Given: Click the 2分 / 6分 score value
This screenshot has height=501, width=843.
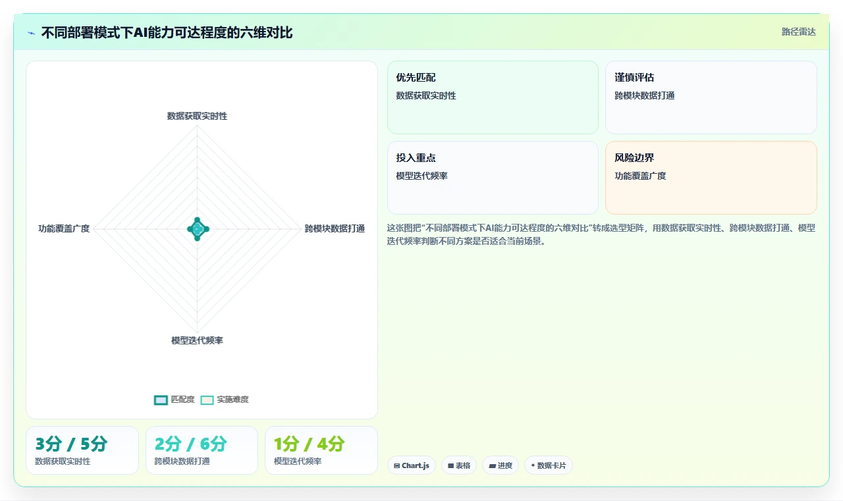Looking at the screenshot, I should click(191, 444).
